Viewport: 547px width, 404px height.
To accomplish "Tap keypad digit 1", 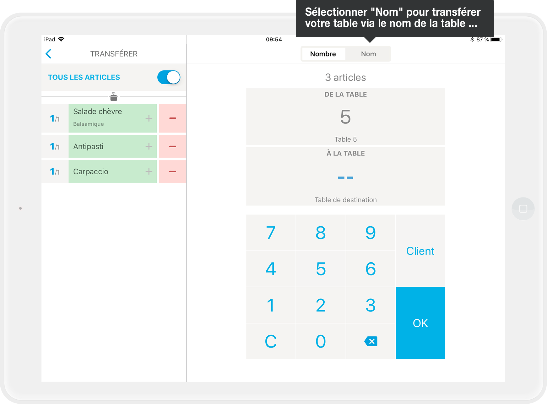I will pyautogui.click(x=271, y=305).
